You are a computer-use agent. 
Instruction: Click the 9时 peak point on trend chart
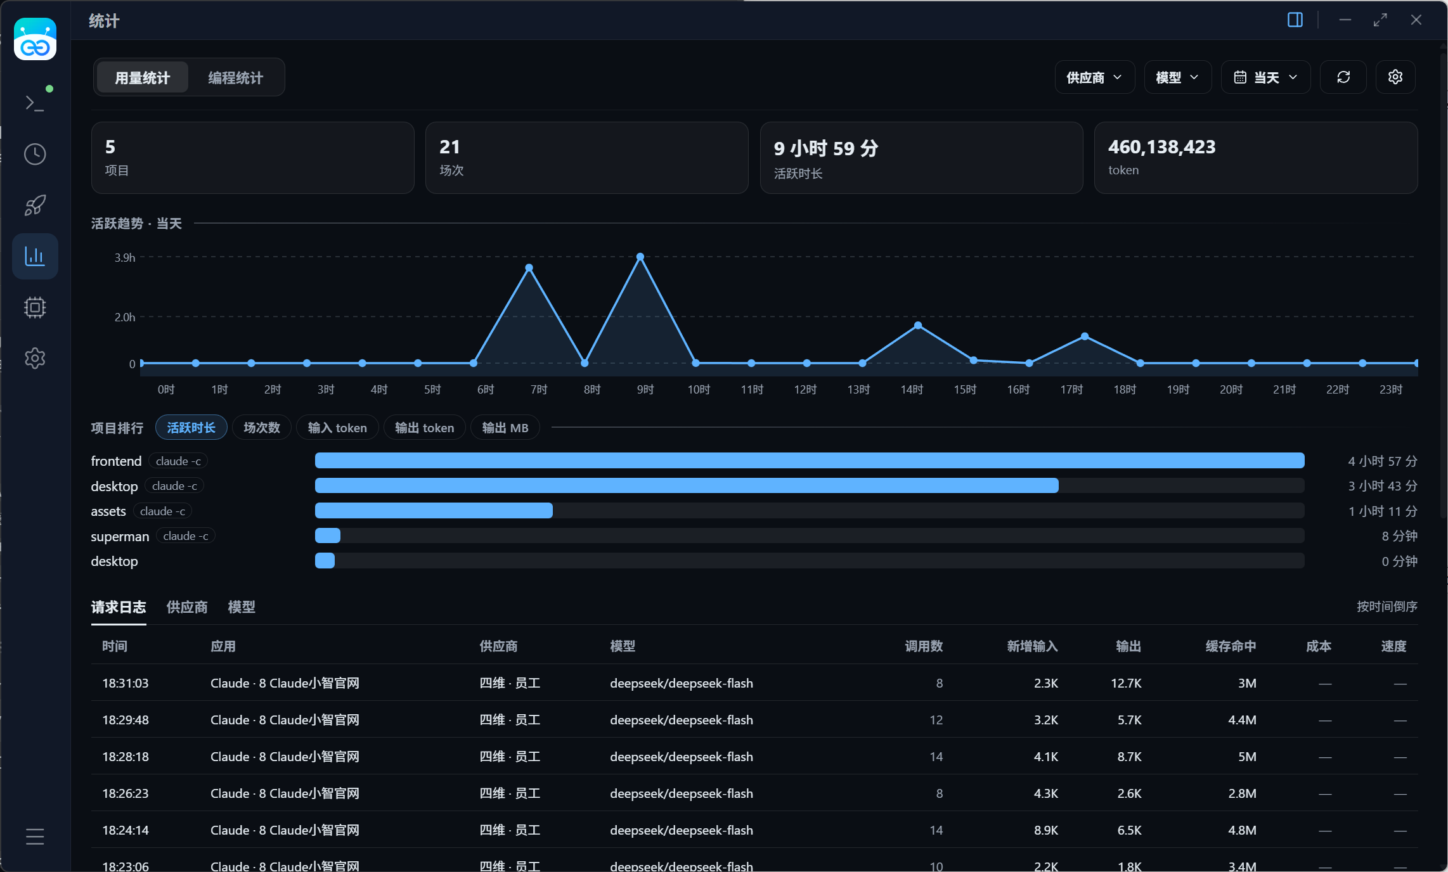[640, 257]
